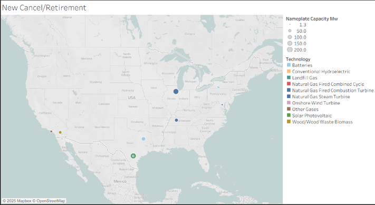The width and height of the screenshot is (375, 205).
Task: Click the small blue marker near Maryland
Action: point(222,105)
